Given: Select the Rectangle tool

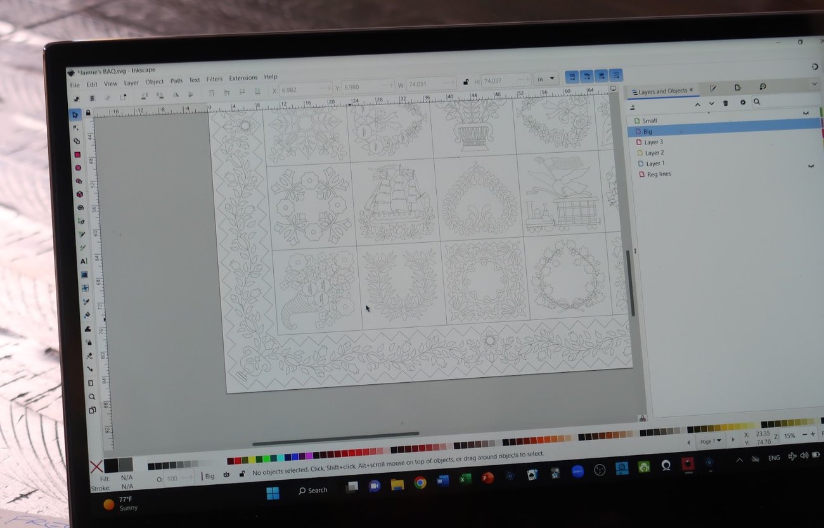Looking at the screenshot, I should click(77, 155).
